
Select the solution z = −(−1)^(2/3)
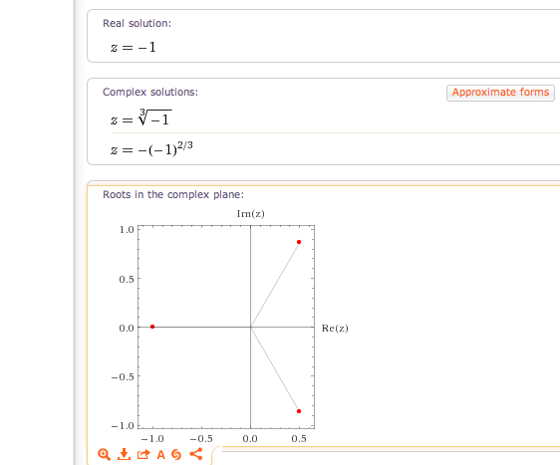[x=151, y=148]
